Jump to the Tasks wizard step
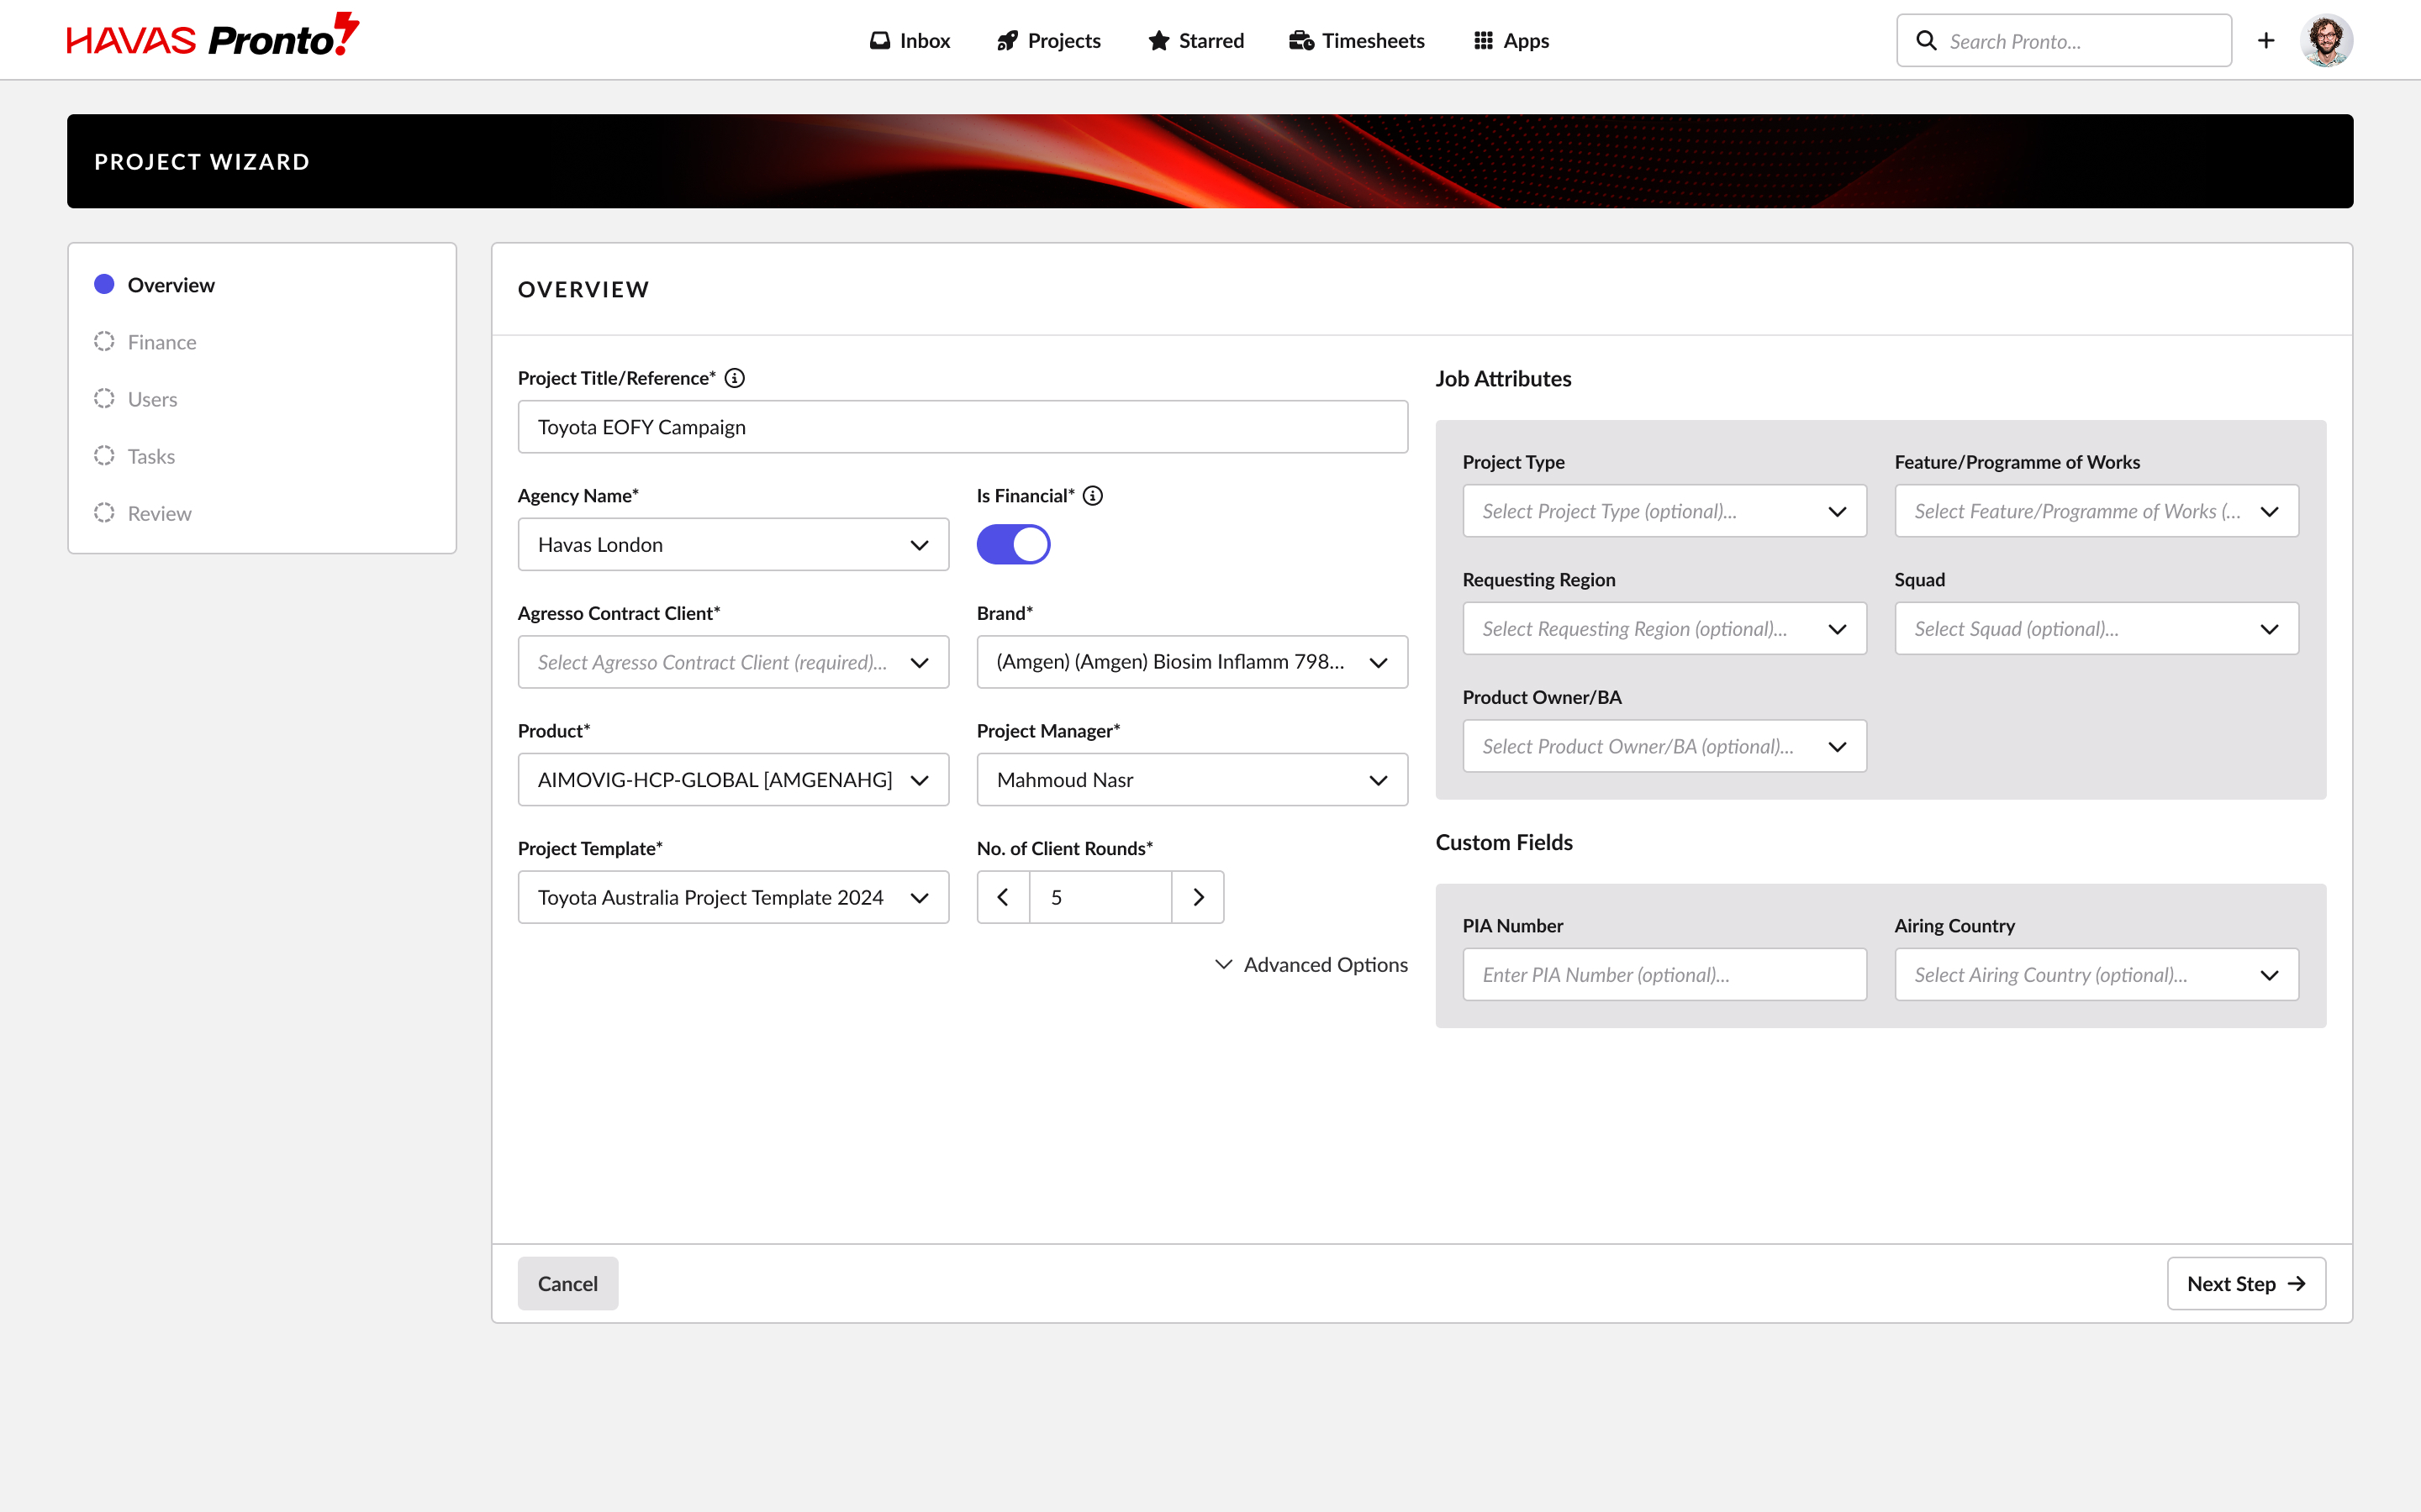 pos(134,456)
